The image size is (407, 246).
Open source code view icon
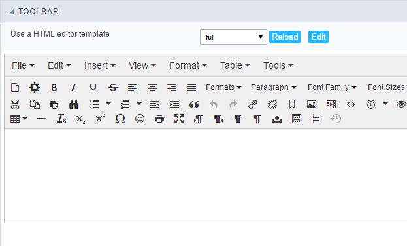[351, 104]
